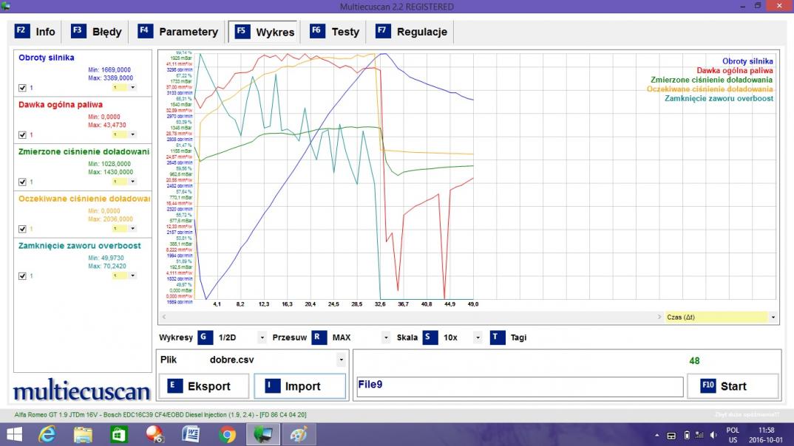
Task: Open Paint from the taskbar
Action: (x=300, y=435)
